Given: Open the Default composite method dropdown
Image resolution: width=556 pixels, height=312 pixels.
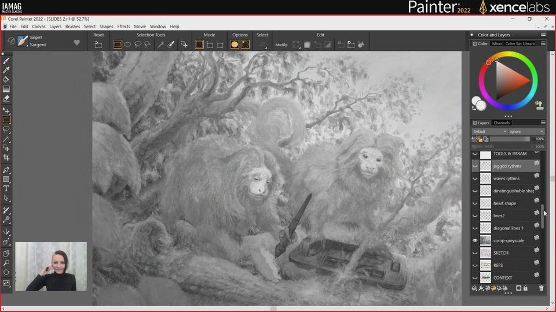Looking at the screenshot, I should coord(489,132).
